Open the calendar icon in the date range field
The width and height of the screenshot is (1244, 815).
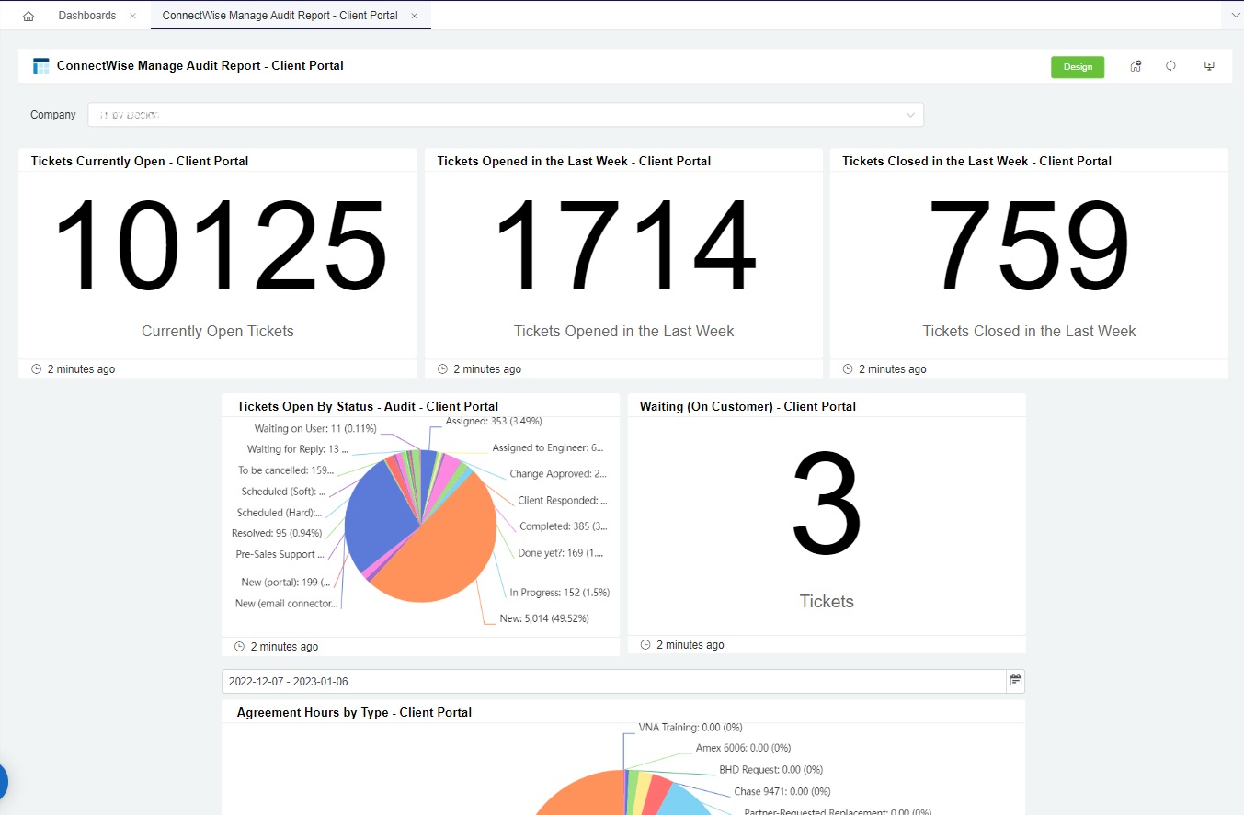pyautogui.click(x=1015, y=681)
